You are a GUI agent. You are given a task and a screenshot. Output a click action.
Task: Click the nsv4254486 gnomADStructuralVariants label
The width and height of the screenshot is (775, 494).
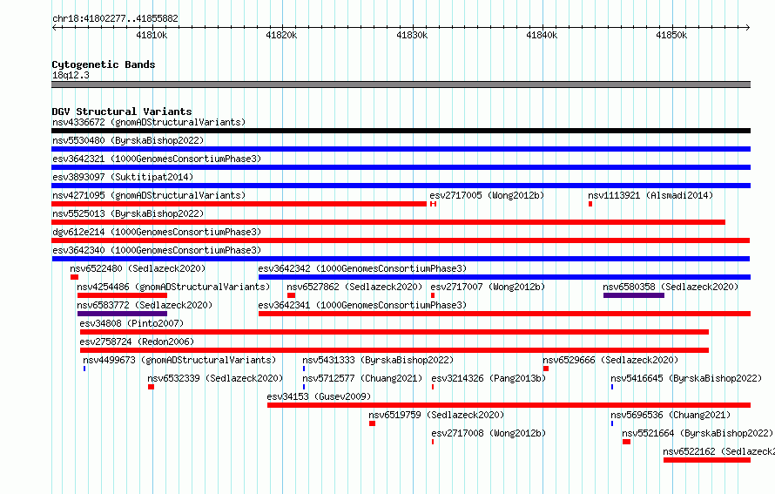pos(173,287)
